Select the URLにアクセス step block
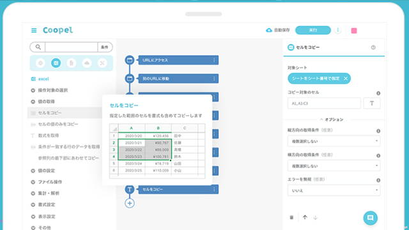 (178, 60)
